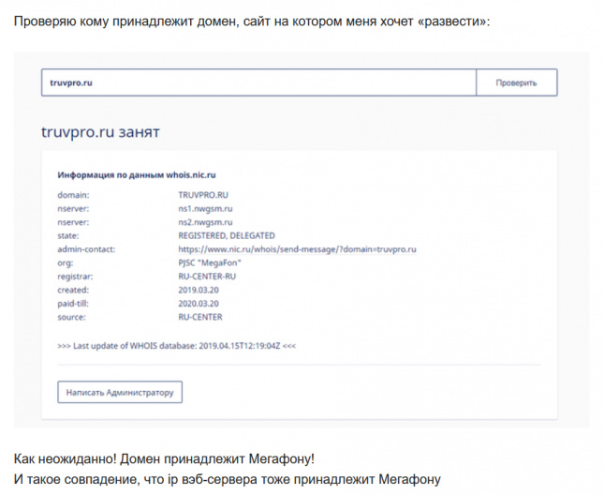This screenshot has width=604, height=495.
Task: Open the admin-contact nic.ru send-message link
Action: click(x=297, y=250)
